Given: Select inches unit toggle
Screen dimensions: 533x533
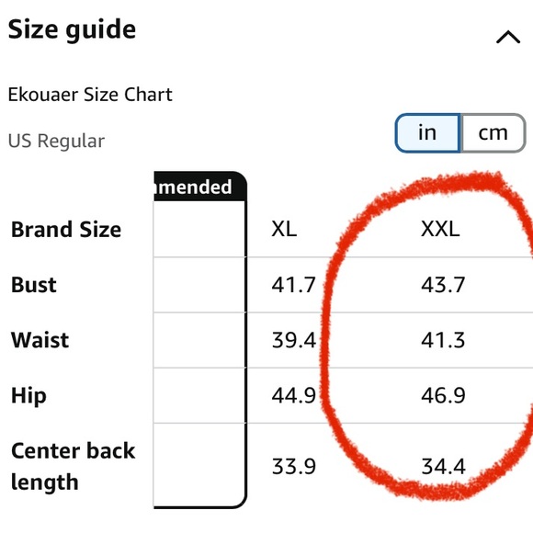Looking at the screenshot, I should (427, 133).
